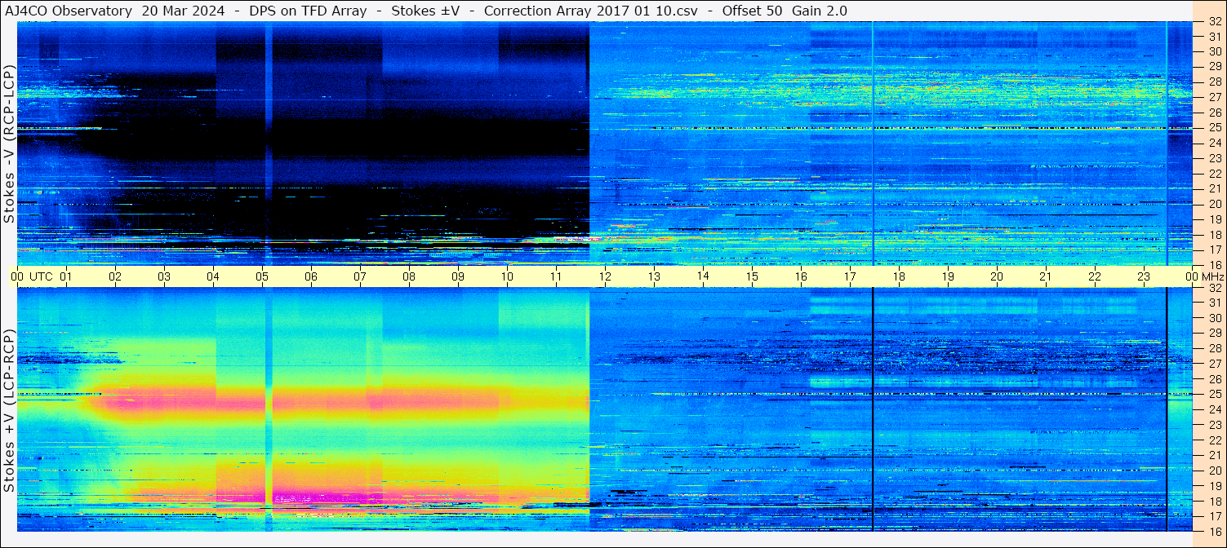Click the 02 hour tick on UTC axis
The width and height of the screenshot is (1227, 548).
click(x=115, y=276)
